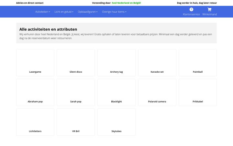This screenshot has height=146, width=233.
Task: Expand the Opblaasfiguren dropdown menu
Action: coord(88,12)
